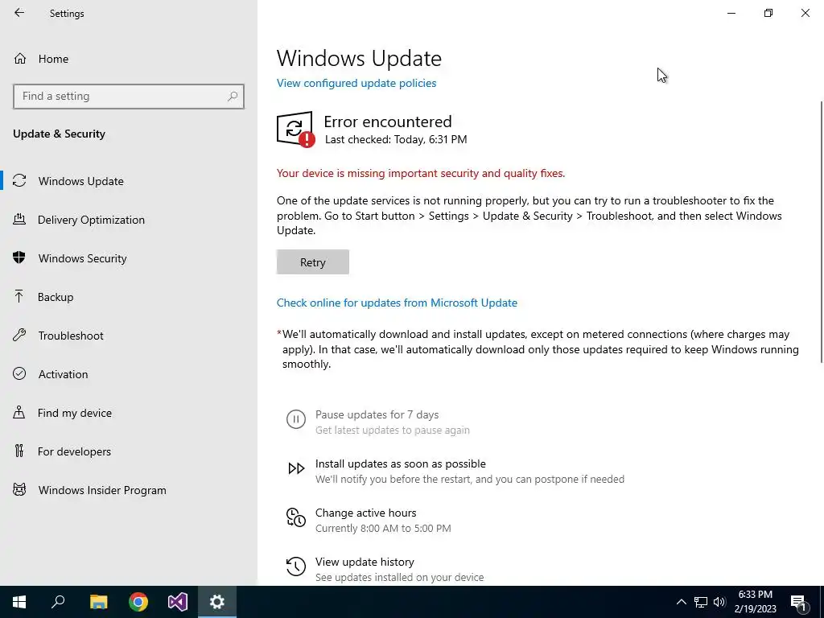Screen dimensions: 824x618
Task: Open the network tray icon
Action: point(701,602)
